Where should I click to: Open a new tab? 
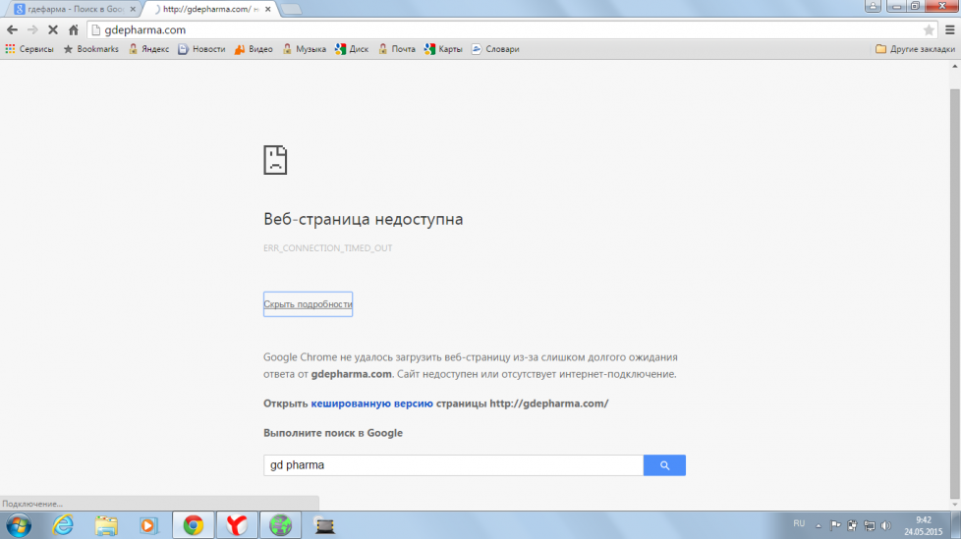point(292,9)
